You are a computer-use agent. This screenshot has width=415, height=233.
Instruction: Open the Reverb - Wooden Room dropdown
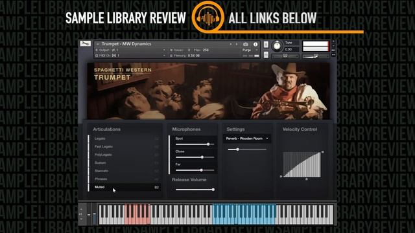247,139
